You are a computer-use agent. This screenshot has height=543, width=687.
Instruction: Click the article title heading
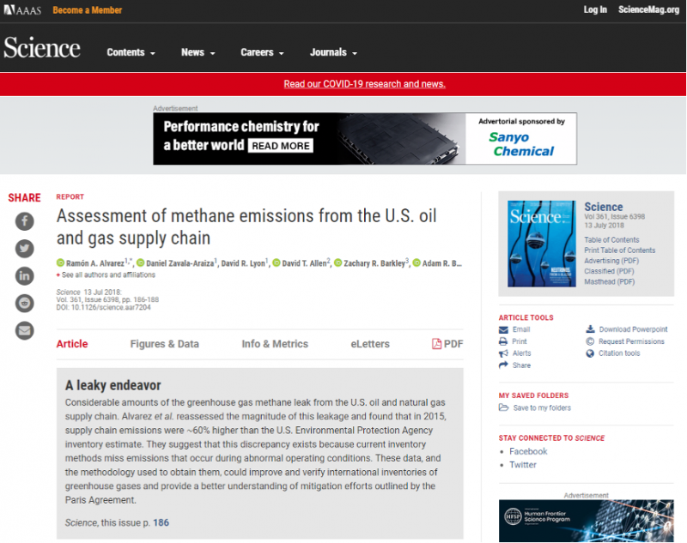coord(246,226)
